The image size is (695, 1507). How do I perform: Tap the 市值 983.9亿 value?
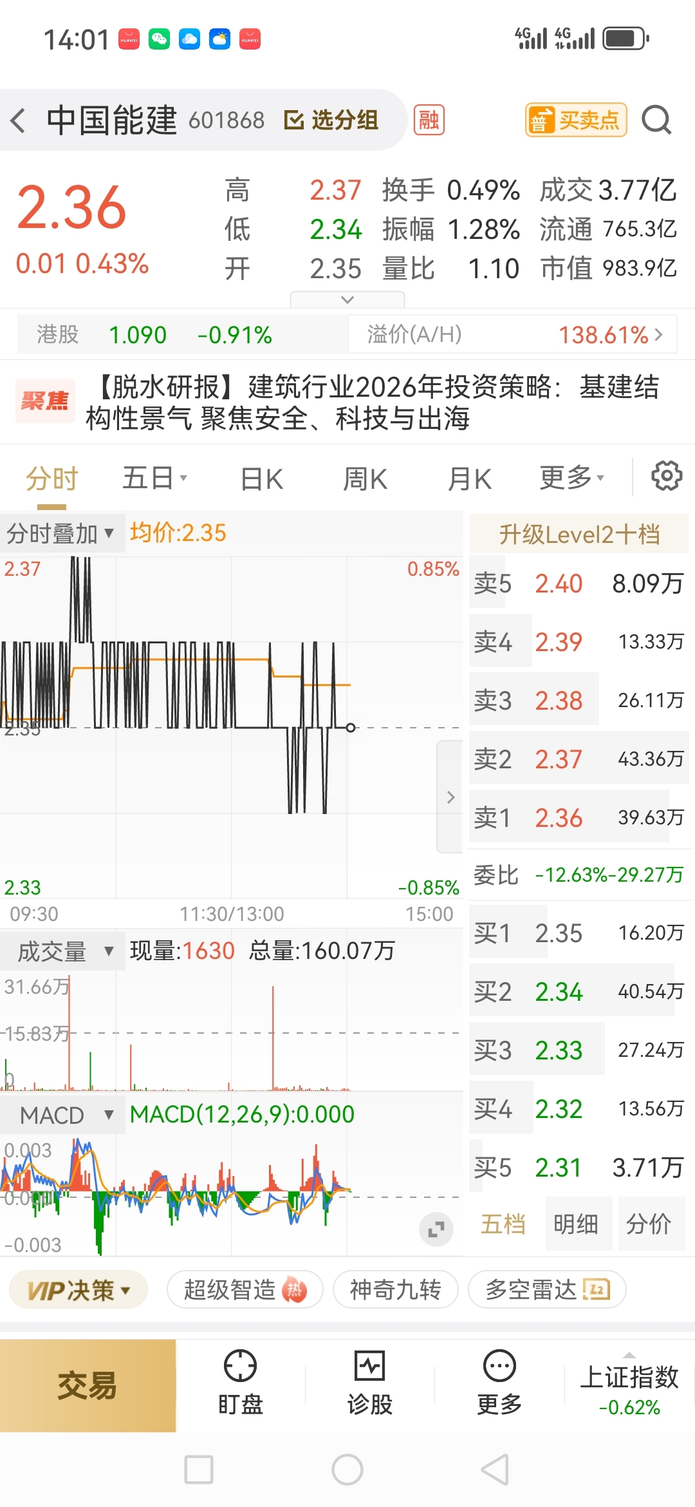pyautogui.click(x=608, y=268)
